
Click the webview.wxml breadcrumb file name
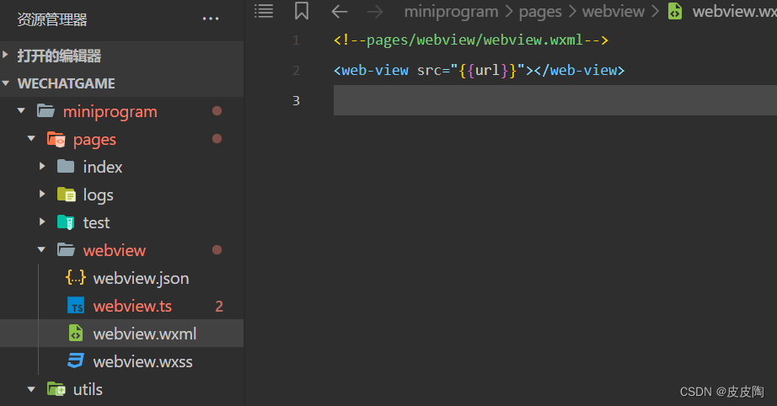click(x=734, y=12)
